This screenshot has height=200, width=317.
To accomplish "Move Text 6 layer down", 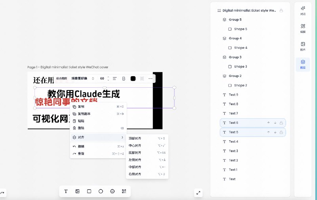I will coord(275,123).
